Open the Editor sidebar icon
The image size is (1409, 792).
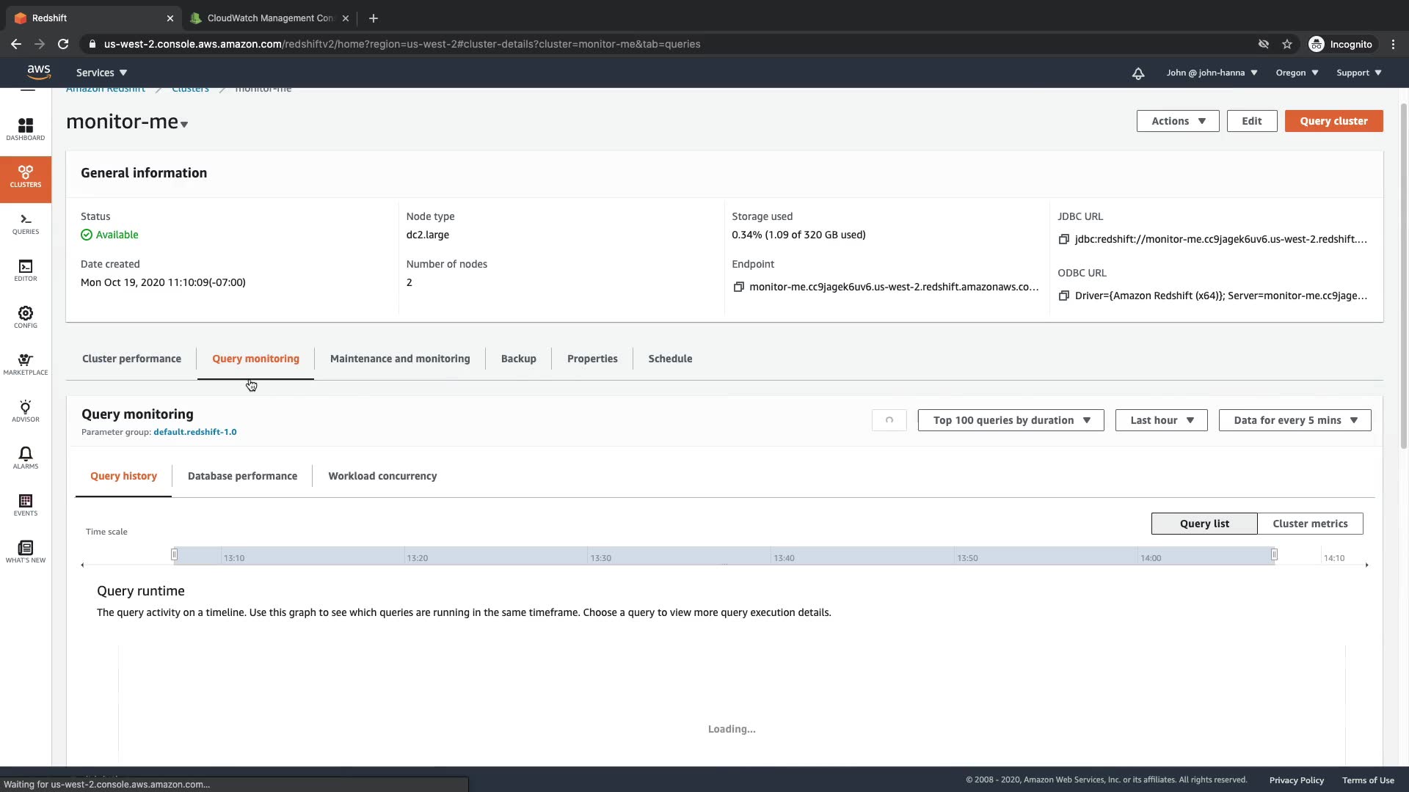pos(26,270)
